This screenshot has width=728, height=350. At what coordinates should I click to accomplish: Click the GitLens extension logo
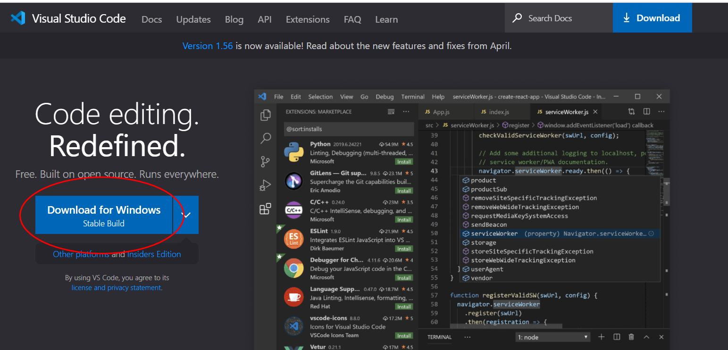click(293, 181)
